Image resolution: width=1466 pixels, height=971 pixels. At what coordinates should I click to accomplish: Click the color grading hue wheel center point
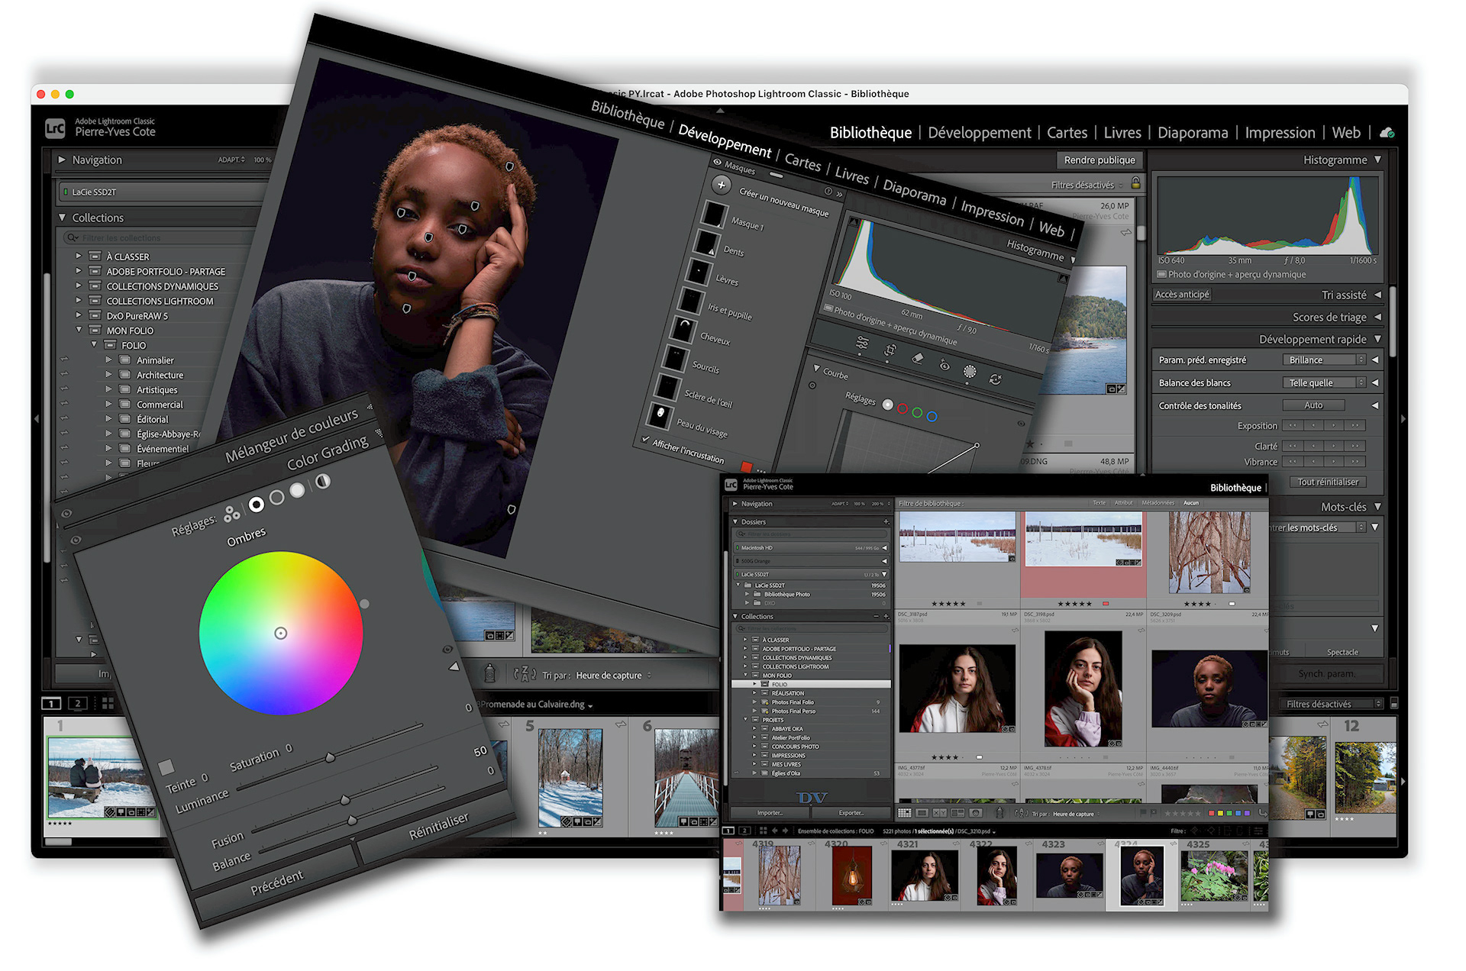tap(281, 633)
